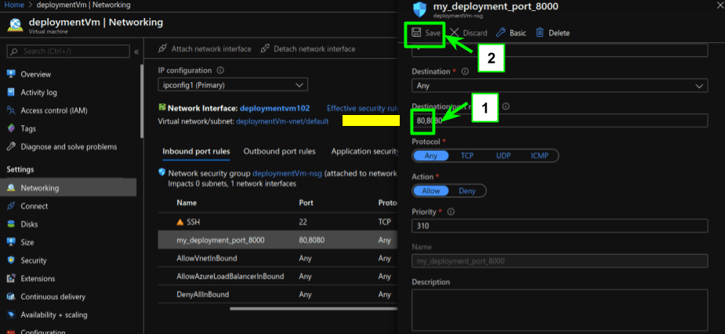
Task: Click the Priority field showing 310
Action: [x=560, y=226]
